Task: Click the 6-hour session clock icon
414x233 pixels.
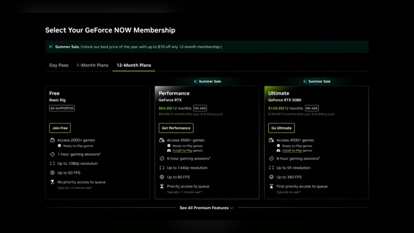Action: [162, 159]
